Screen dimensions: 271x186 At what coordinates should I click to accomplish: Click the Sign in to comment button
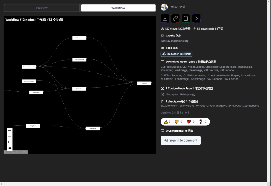click(181, 140)
